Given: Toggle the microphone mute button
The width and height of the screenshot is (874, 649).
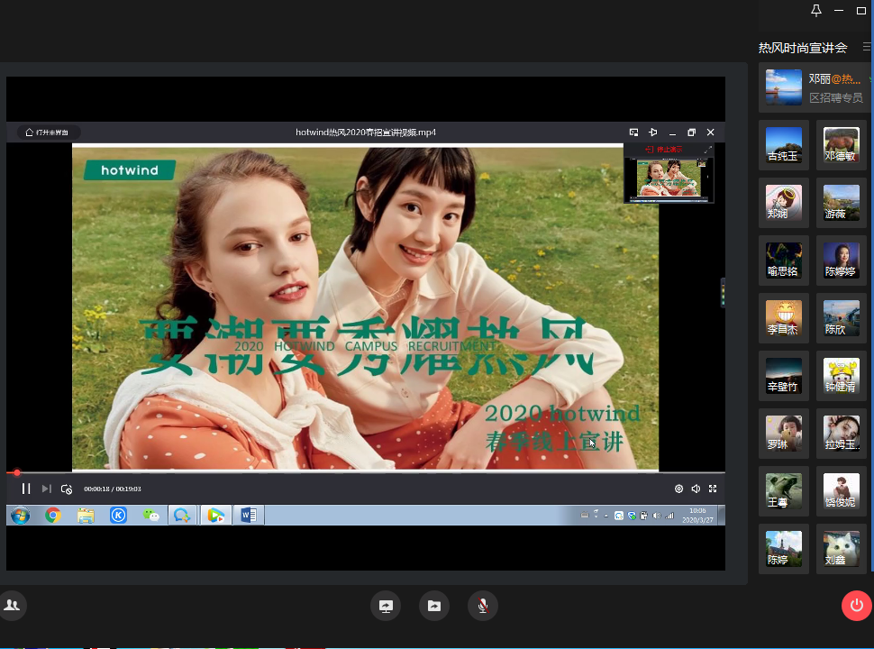Looking at the screenshot, I should point(483,607).
